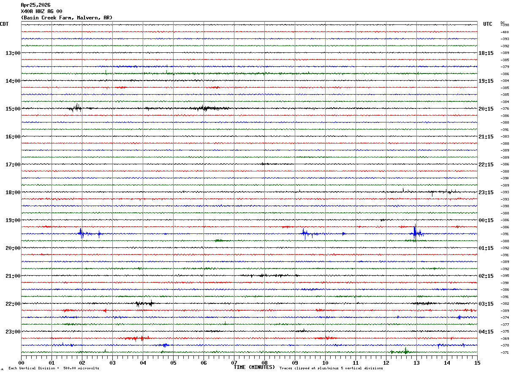Select the minute 02 tick label
The width and height of the screenshot is (511, 374).
pos(82,363)
